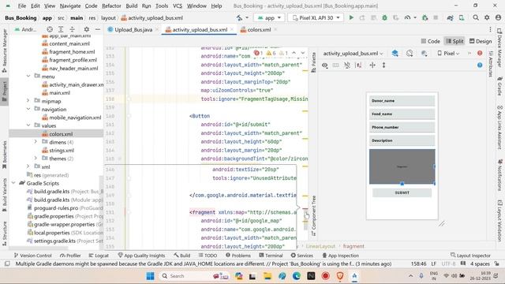
Task: Toggle the night mode icon in design toolbar
Action: (424, 54)
